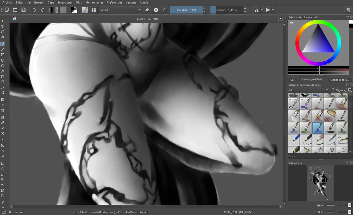Select the Assistant tool
The width and height of the screenshot is (353, 215).
(x=3, y=146)
